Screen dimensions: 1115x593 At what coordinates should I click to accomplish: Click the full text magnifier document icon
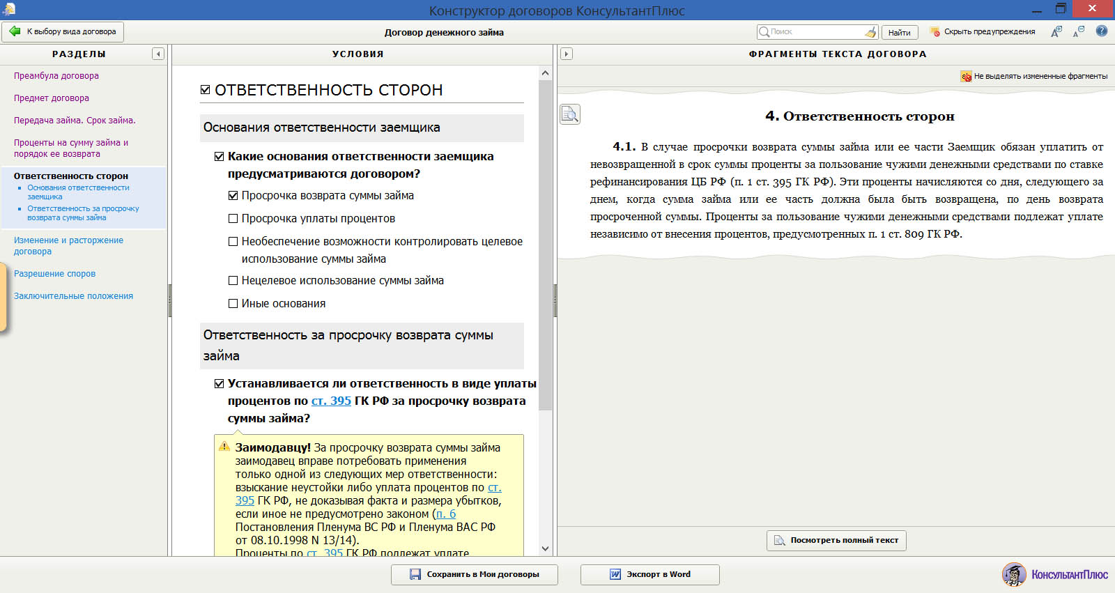[780, 540]
